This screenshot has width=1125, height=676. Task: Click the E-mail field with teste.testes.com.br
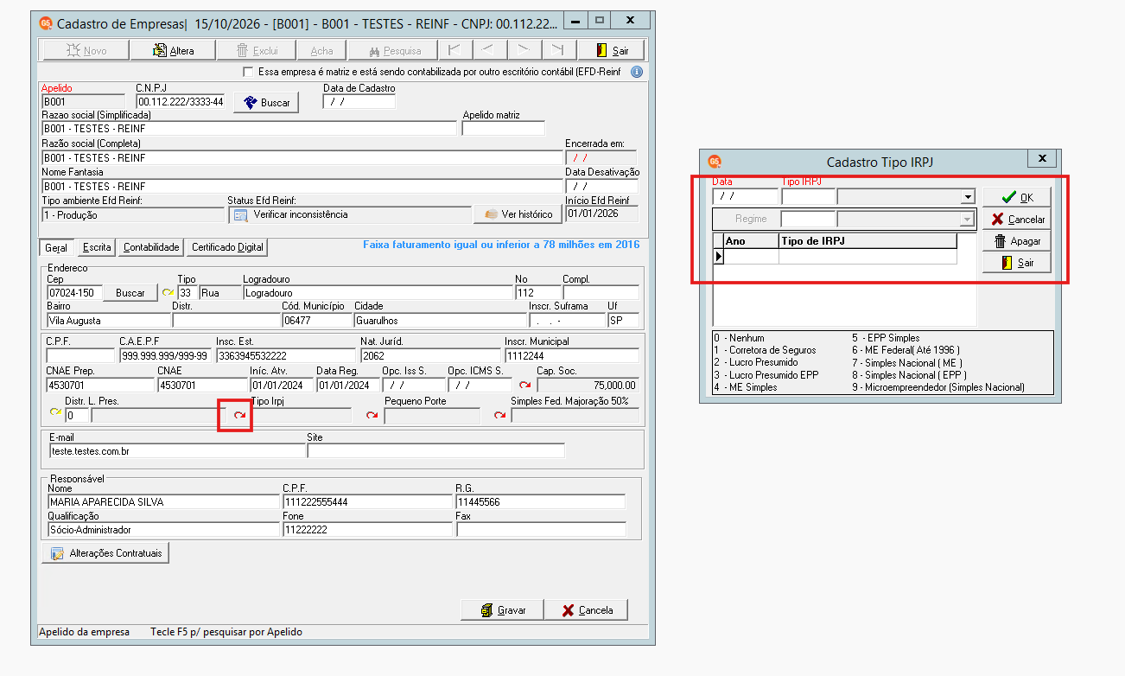[177, 450]
